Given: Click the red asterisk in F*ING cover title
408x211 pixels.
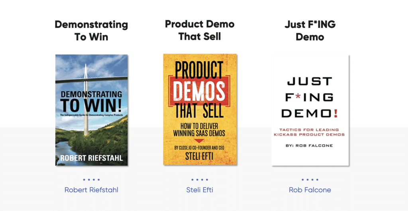Looking at the screenshot, I should [x=298, y=98].
